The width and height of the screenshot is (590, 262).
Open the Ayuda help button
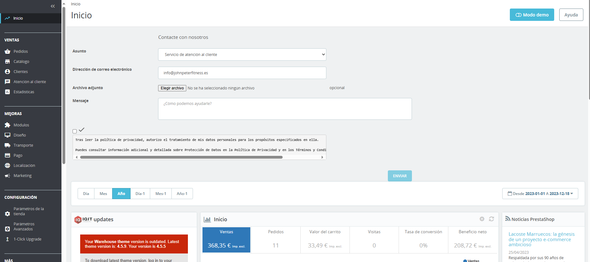coord(571,15)
